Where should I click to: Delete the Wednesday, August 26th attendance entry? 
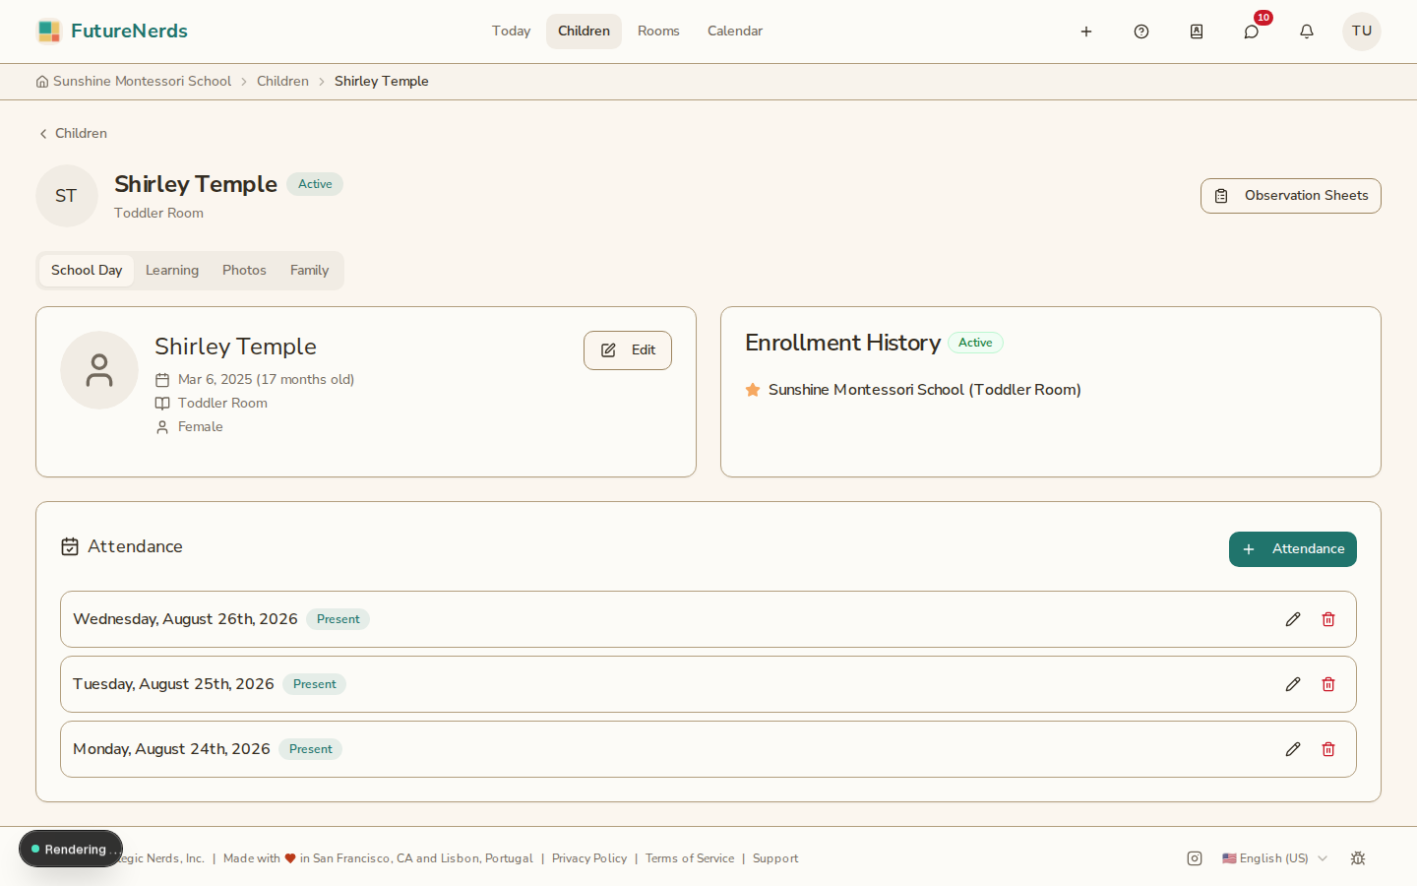click(1328, 619)
